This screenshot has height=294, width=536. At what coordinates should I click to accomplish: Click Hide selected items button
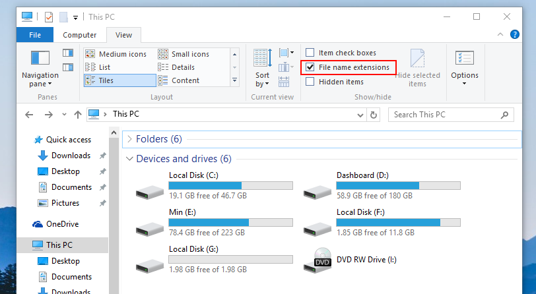(417, 68)
